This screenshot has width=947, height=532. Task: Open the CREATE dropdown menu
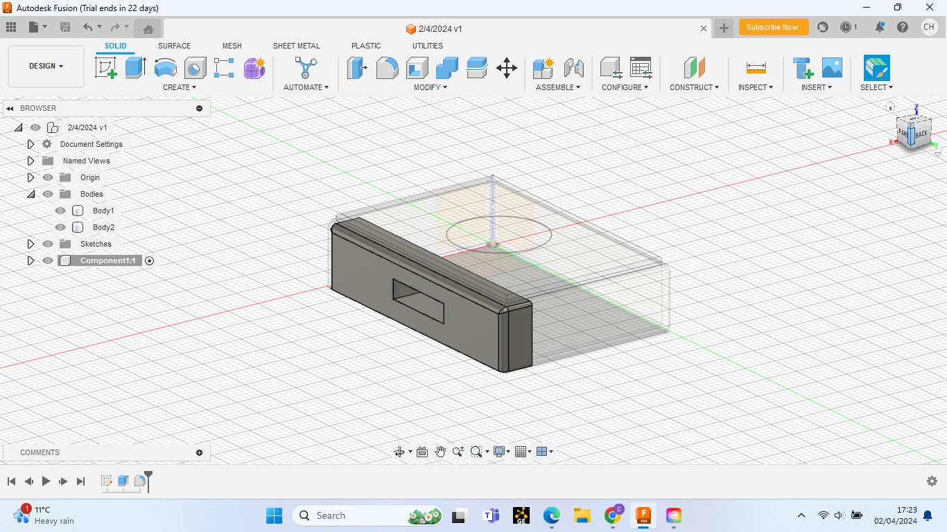[x=180, y=87]
